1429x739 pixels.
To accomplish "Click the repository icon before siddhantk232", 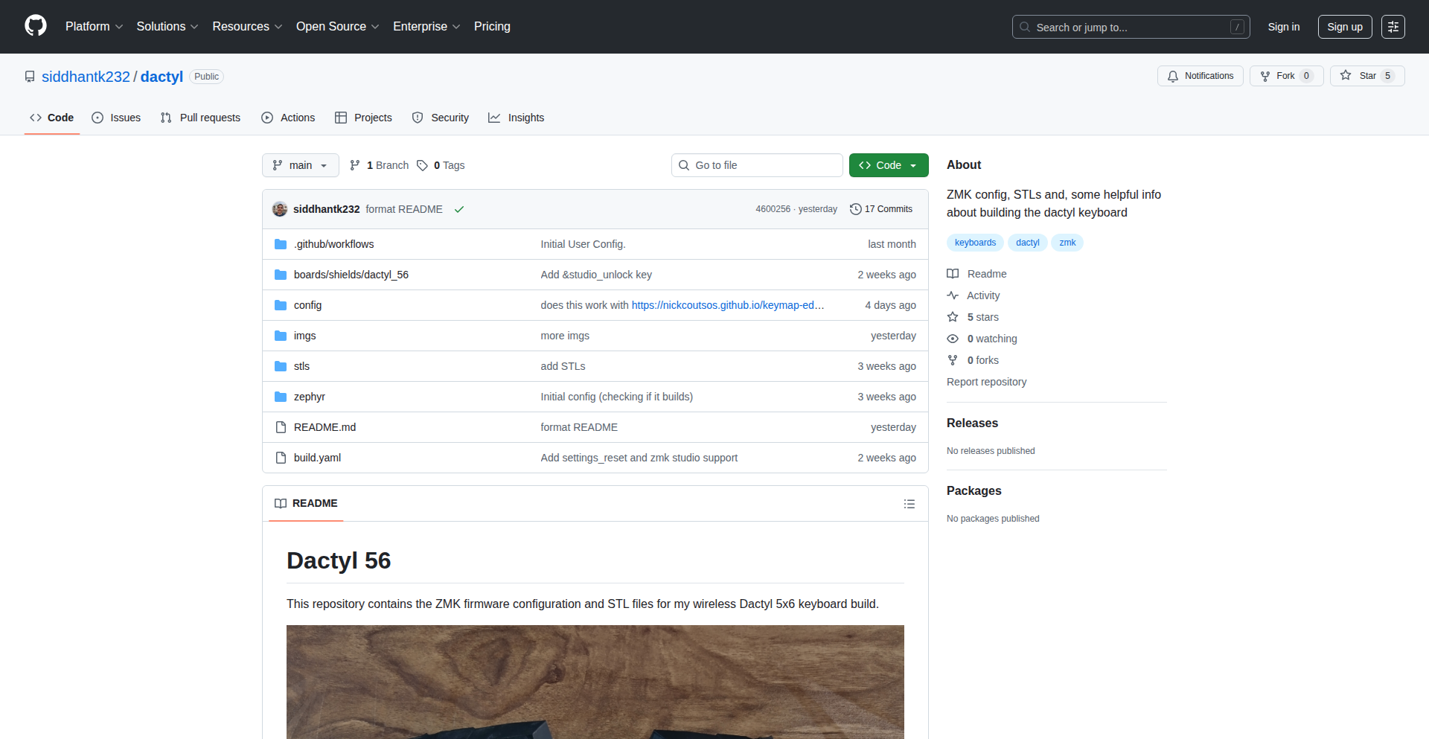I will pos(30,77).
